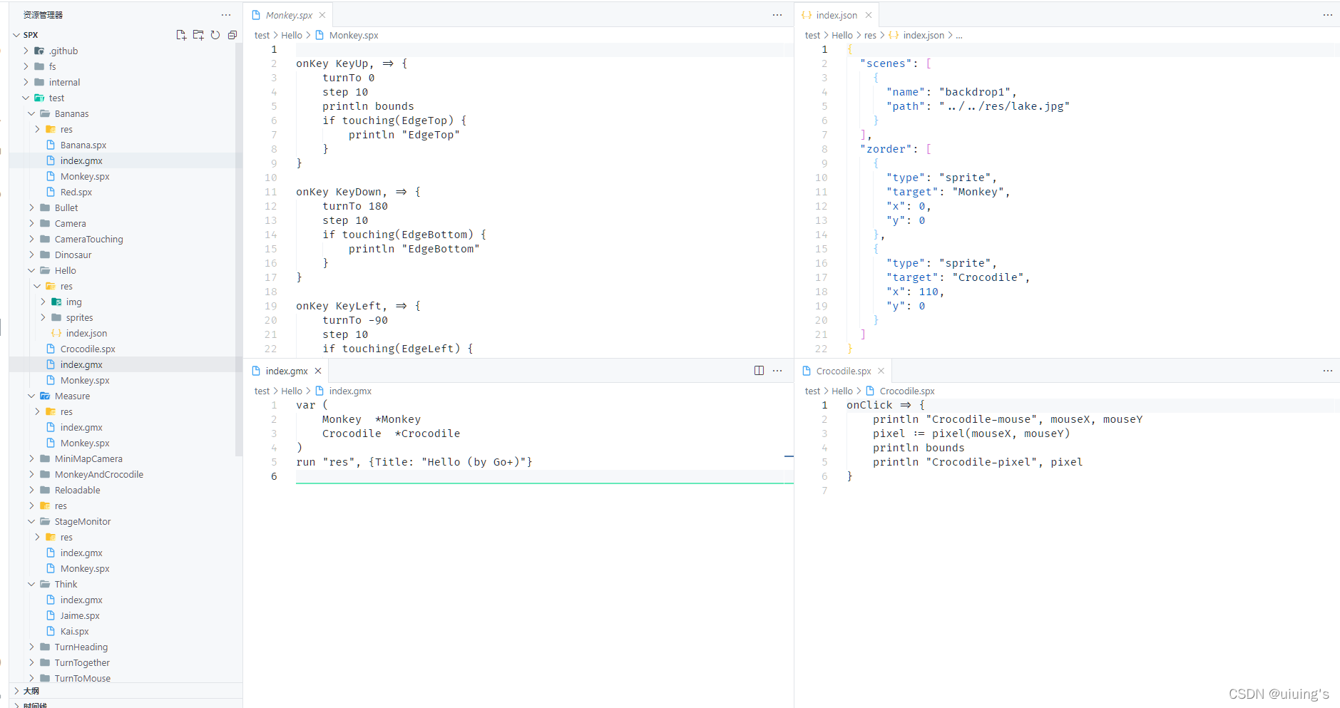Open more actions for index.gmx editor group
The width and height of the screenshot is (1340, 708).
pos(777,371)
